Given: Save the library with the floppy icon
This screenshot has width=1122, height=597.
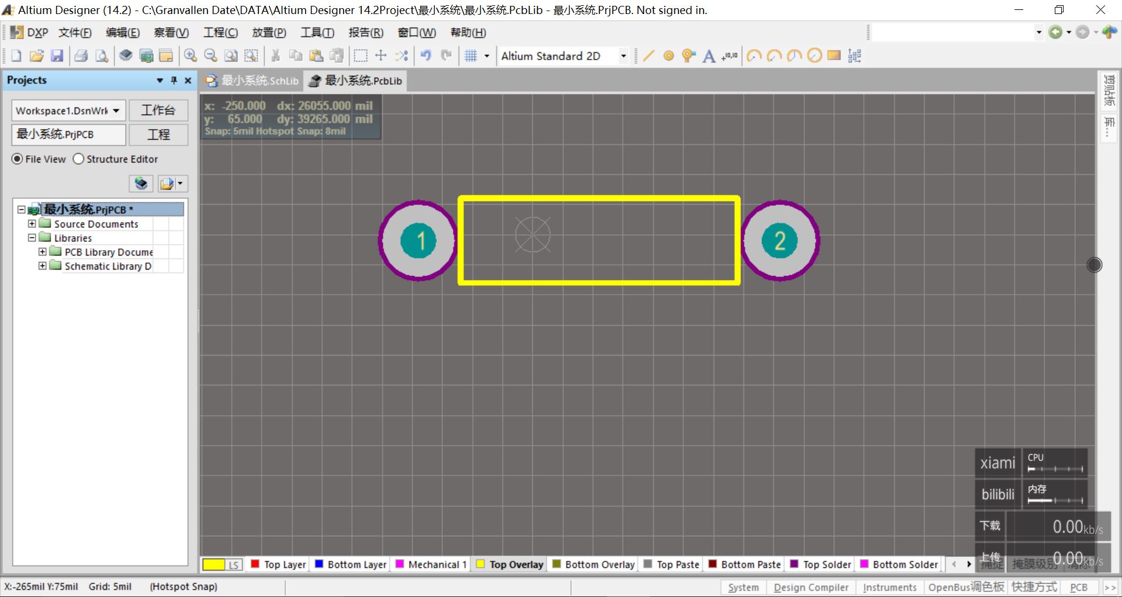Looking at the screenshot, I should tap(57, 56).
